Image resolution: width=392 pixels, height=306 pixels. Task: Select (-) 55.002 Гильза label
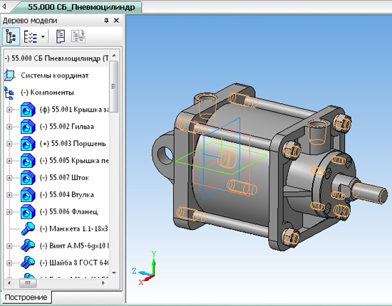click(x=67, y=127)
